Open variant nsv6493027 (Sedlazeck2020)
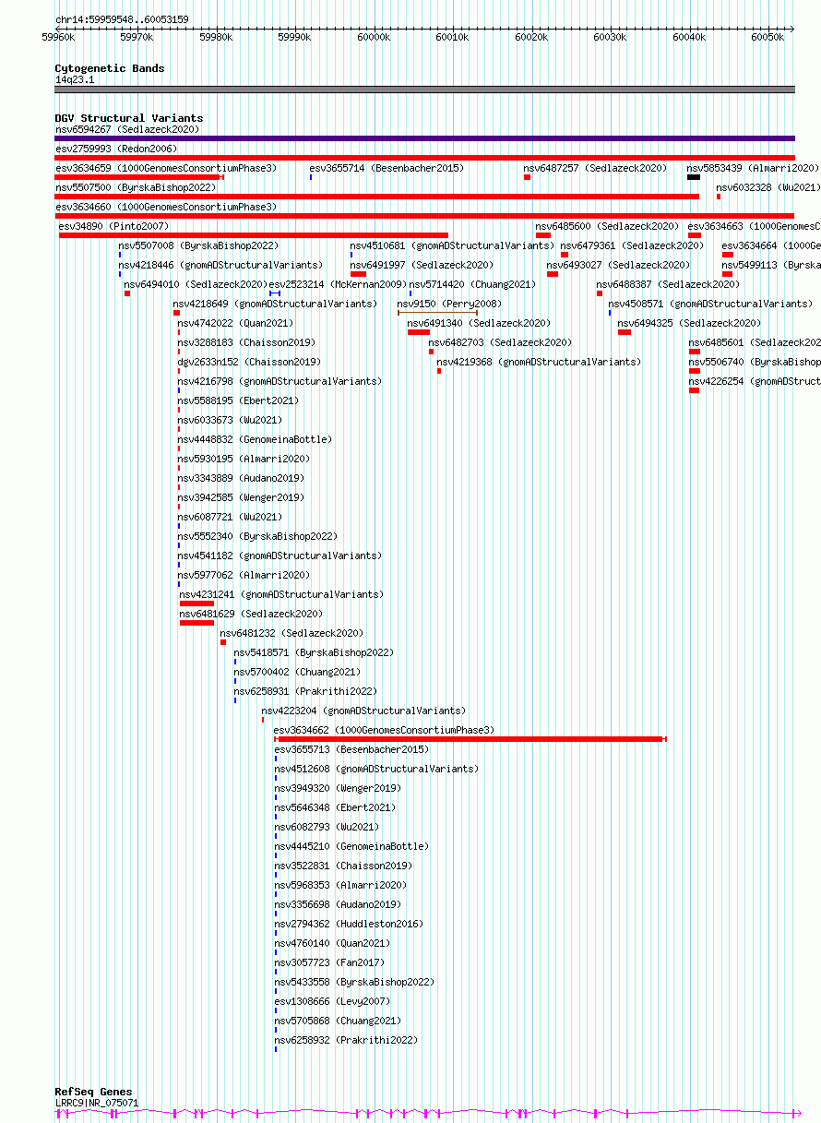This screenshot has height=1123, width=821. pyautogui.click(x=618, y=265)
